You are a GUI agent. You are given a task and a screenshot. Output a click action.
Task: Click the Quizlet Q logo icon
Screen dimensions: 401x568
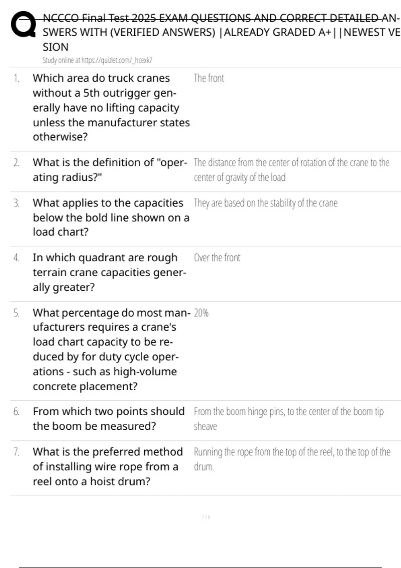click(23, 25)
